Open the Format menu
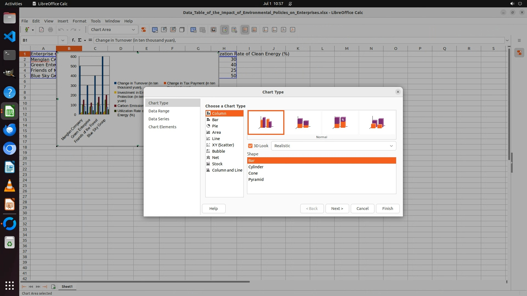The height and width of the screenshot is (296, 527). coord(79,21)
